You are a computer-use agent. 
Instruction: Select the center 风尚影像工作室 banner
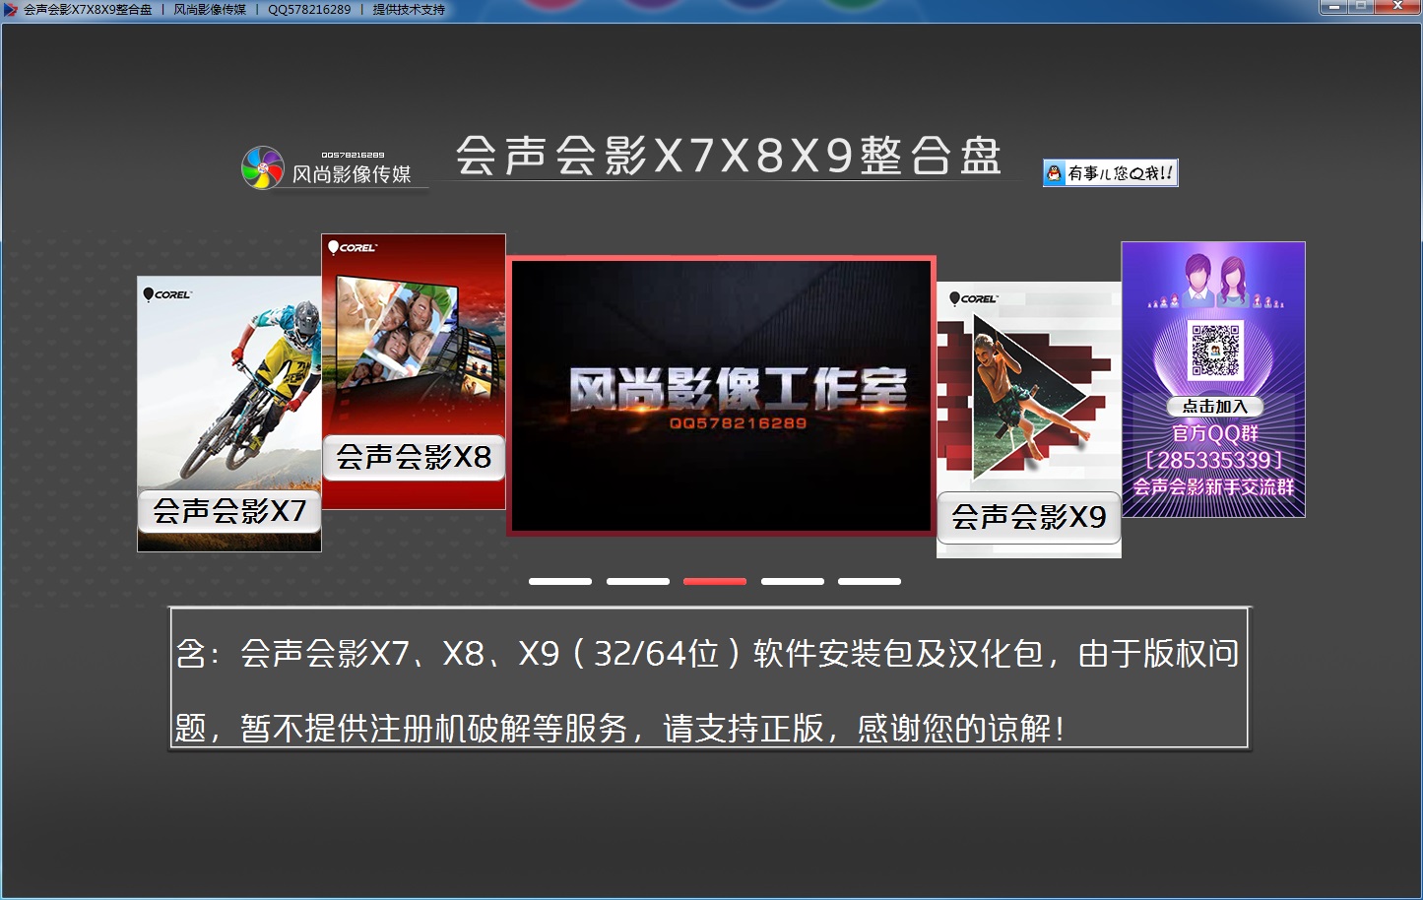pyautogui.click(x=721, y=396)
